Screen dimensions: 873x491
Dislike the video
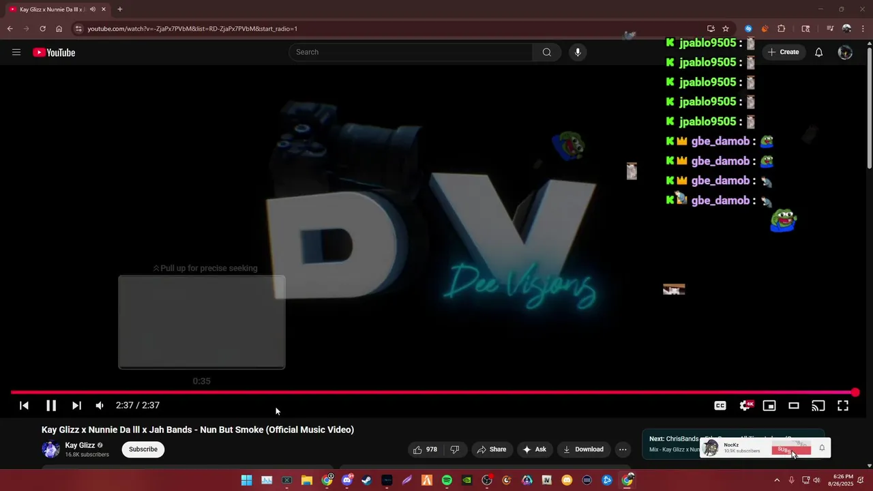(454, 449)
